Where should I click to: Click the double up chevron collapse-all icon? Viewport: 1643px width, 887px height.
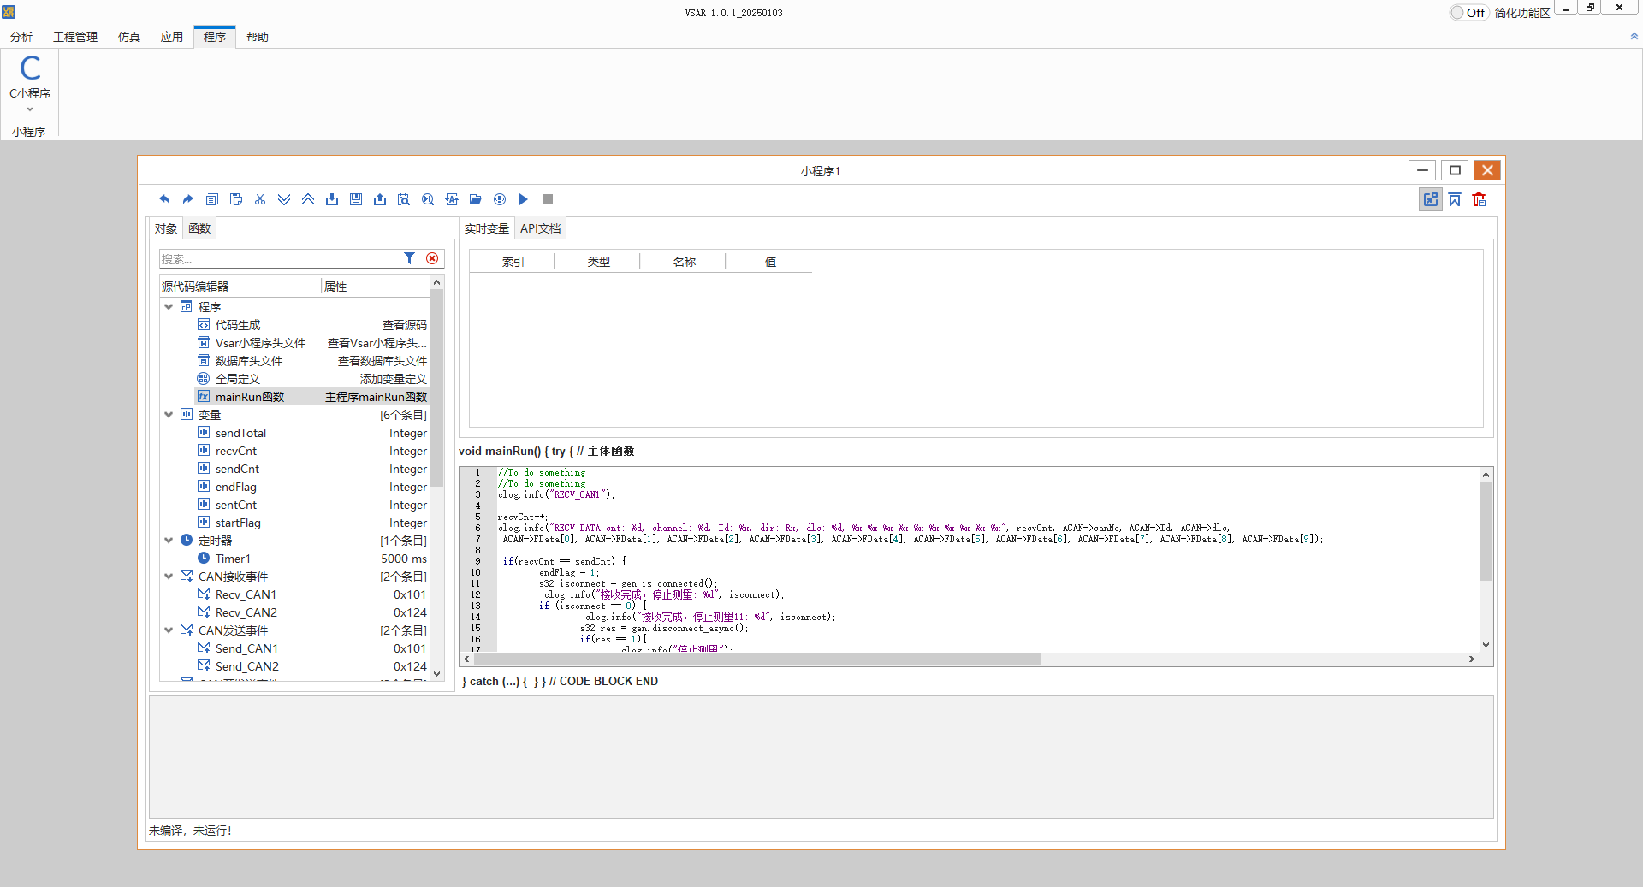tap(308, 199)
